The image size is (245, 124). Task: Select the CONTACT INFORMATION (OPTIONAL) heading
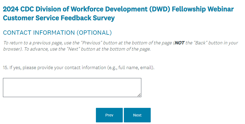pos(57,33)
